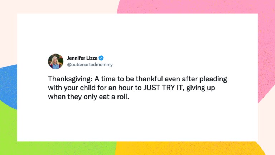This screenshot has width=275, height=155.
Task: Click the empty white card area below the tweet
Action: (137, 121)
